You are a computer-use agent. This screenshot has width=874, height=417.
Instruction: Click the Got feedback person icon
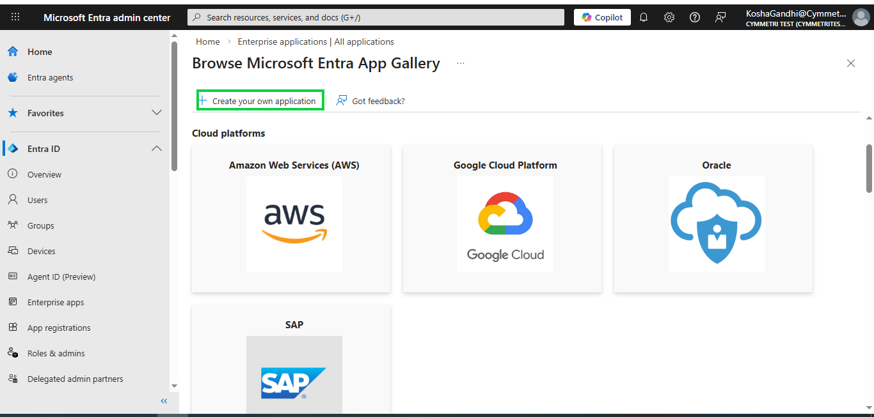click(x=342, y=100)
